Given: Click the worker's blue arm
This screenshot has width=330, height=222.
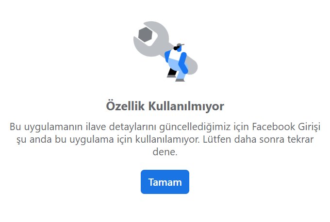Looking at the screenshot, I should point(182,62).
